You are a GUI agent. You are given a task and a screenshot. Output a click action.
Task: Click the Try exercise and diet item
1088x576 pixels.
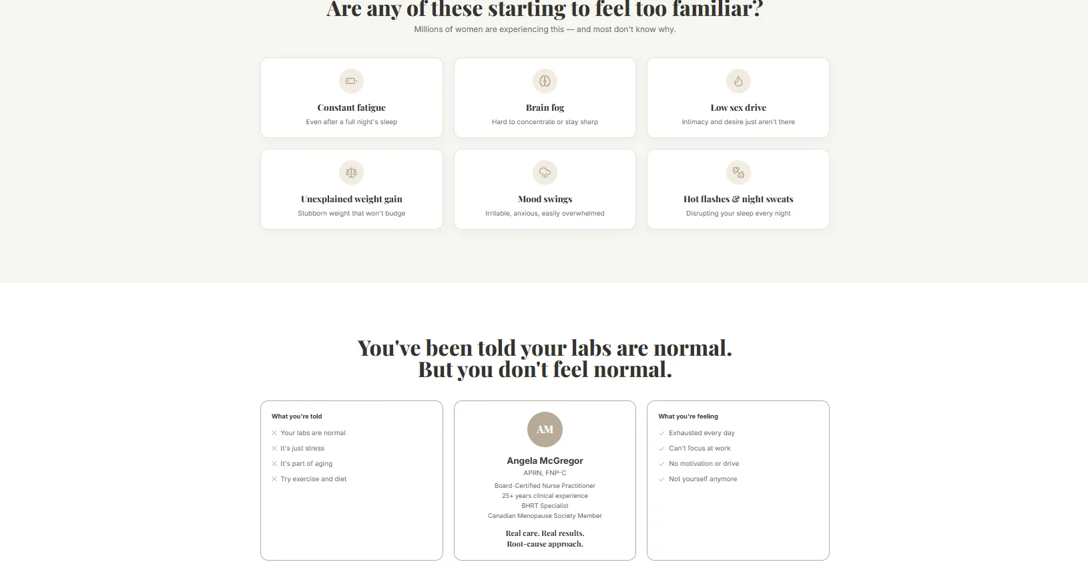(314, 479)
